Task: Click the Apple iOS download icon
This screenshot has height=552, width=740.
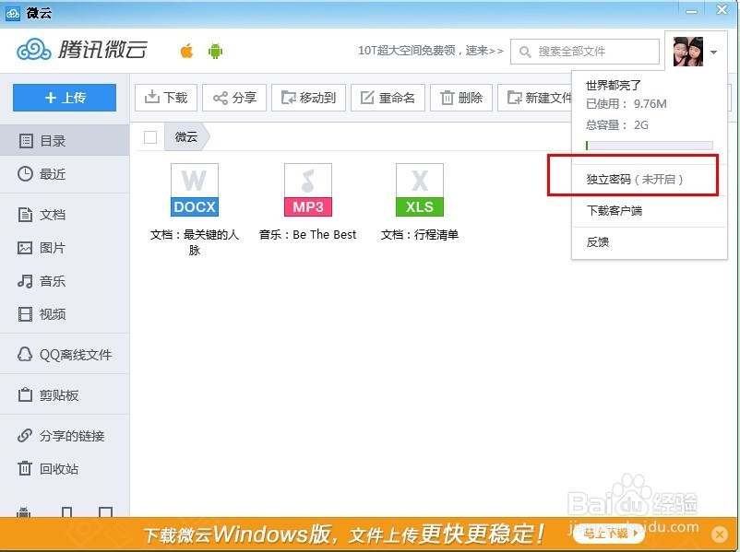Action: tap(185, 52)
